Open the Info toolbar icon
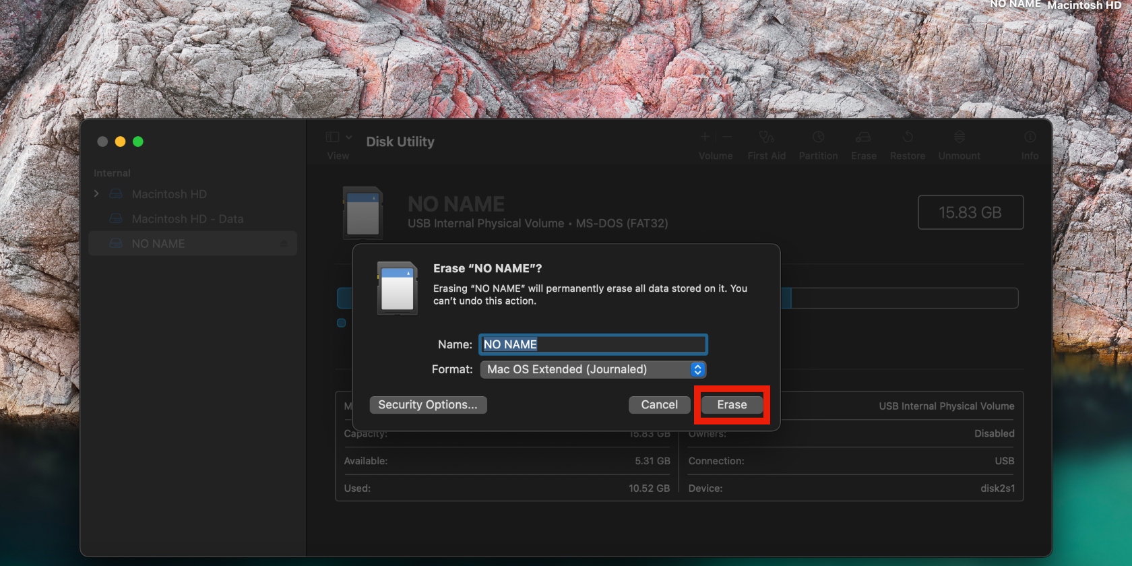1132x566 pixels. point(1030,137)
